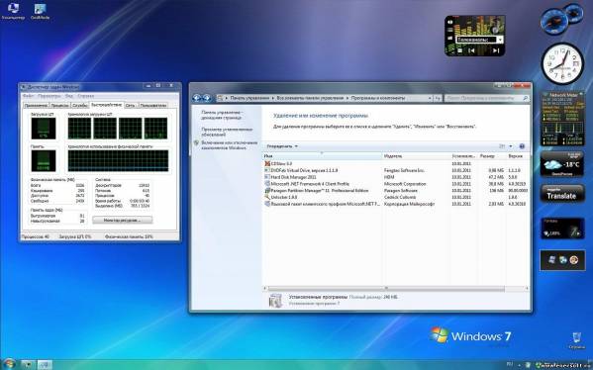
Task: Switch to Пользователи tab in Task Manager
Action: coord(153,106)
